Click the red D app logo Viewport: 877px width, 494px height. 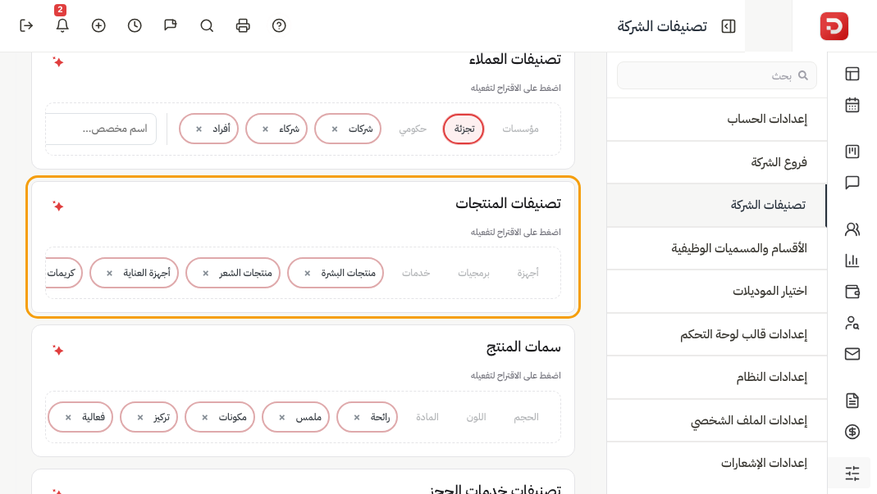pyautogui.click(x=834, y=26)
